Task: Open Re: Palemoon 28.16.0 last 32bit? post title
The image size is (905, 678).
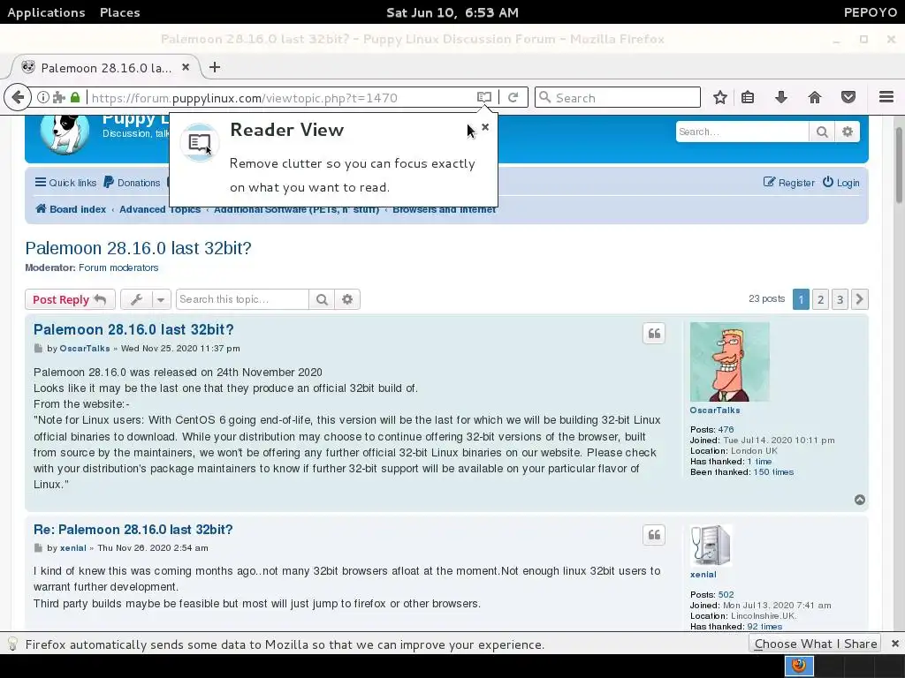Action: pyautogui.click(x=133, y=530)
